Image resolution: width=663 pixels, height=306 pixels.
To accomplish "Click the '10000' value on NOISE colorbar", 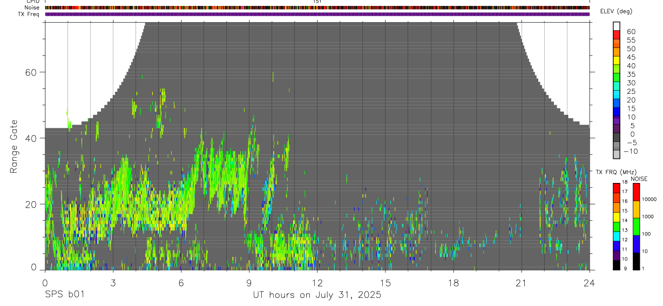I will tap(649, 199).
